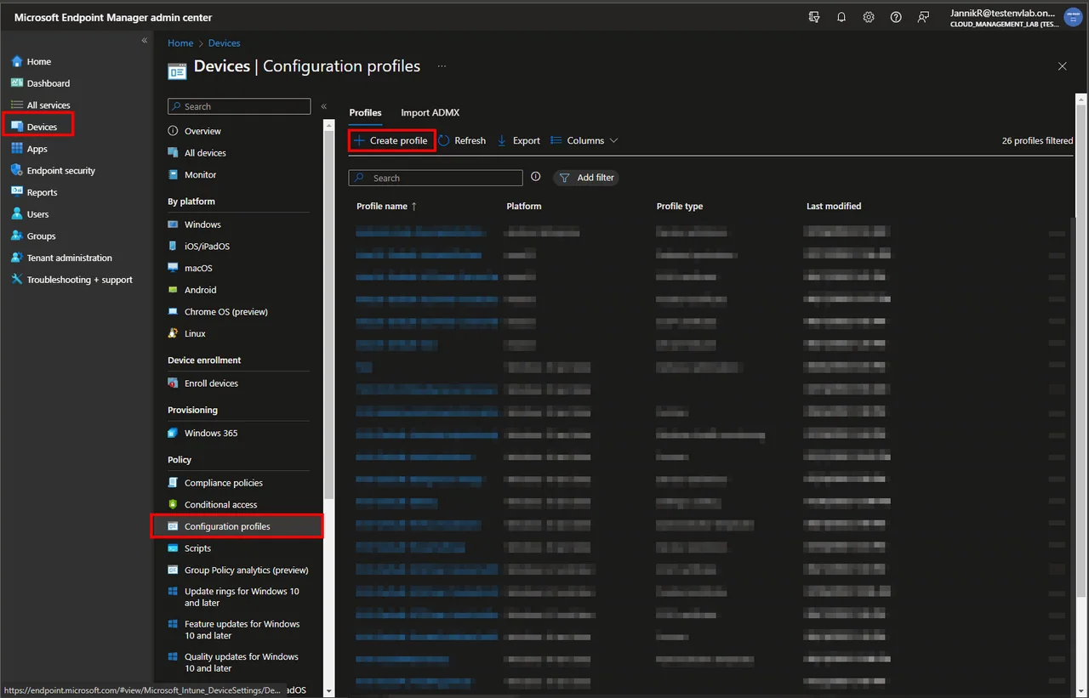Switch to the Import ADMX tab
The width and height of the screenshot is (1089, 698).
[430, 112]
